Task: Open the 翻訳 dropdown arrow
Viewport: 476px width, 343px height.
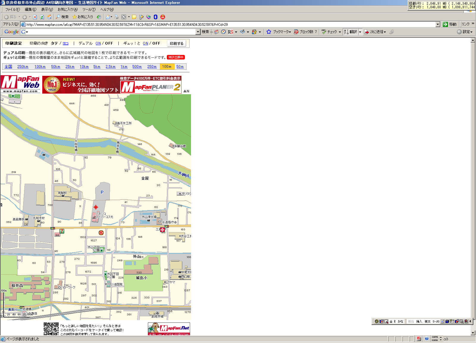Action: 360,32
